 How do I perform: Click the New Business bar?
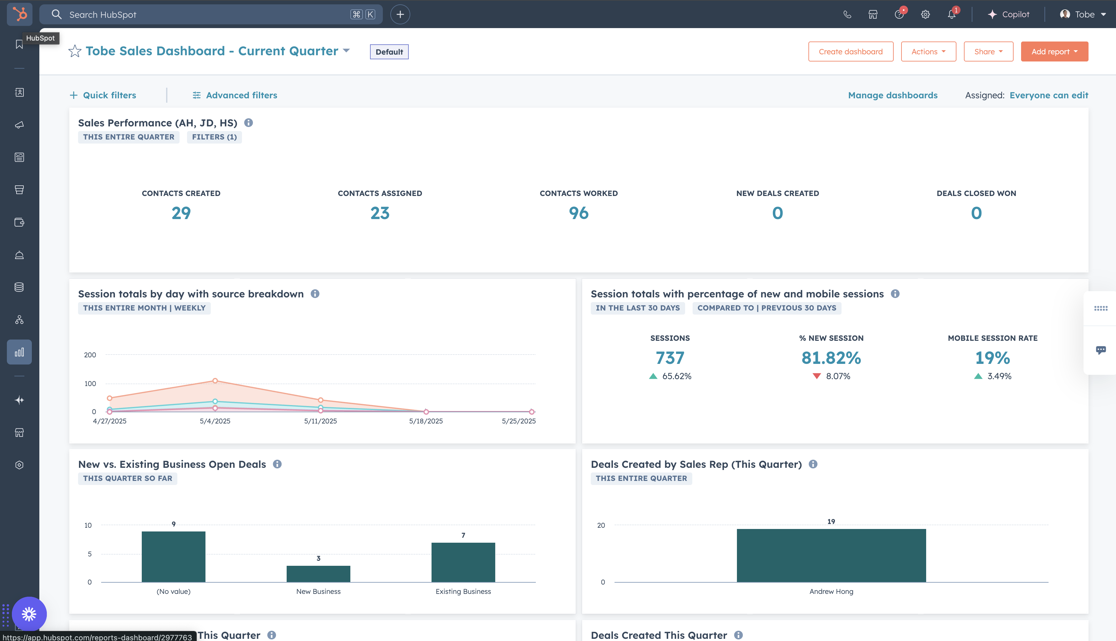319,574
